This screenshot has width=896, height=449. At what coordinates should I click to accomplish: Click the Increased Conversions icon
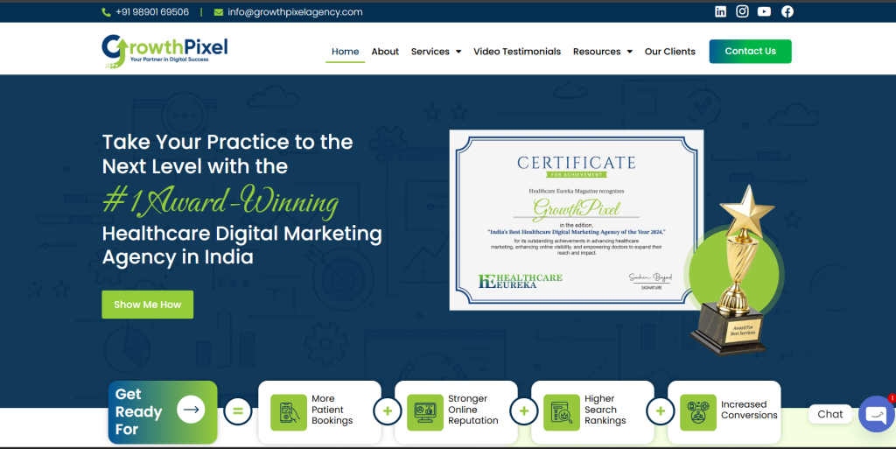[698, 412]
